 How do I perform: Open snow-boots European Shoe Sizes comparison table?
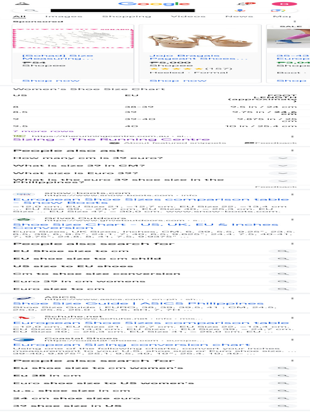(x=151, y=201)
